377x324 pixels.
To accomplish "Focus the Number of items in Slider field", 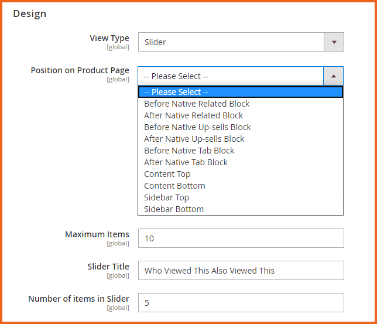I will pos(241,303).
